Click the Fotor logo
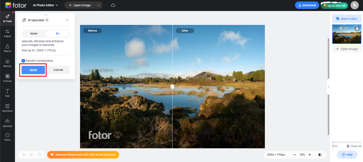The image size is (363, 162). [16, 5]
